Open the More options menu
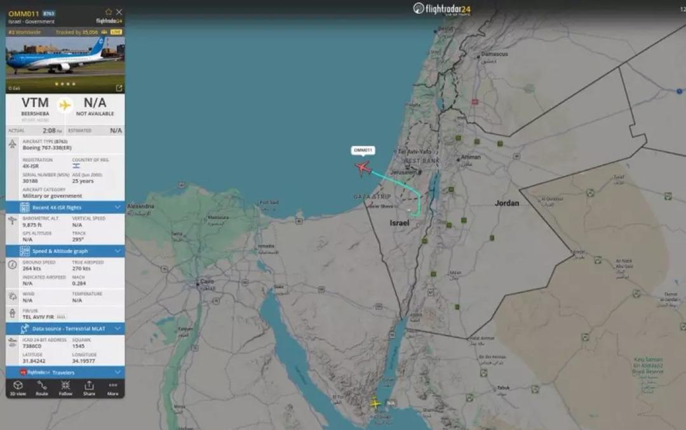This screenshot has height=430, width=686. [113, 387]
